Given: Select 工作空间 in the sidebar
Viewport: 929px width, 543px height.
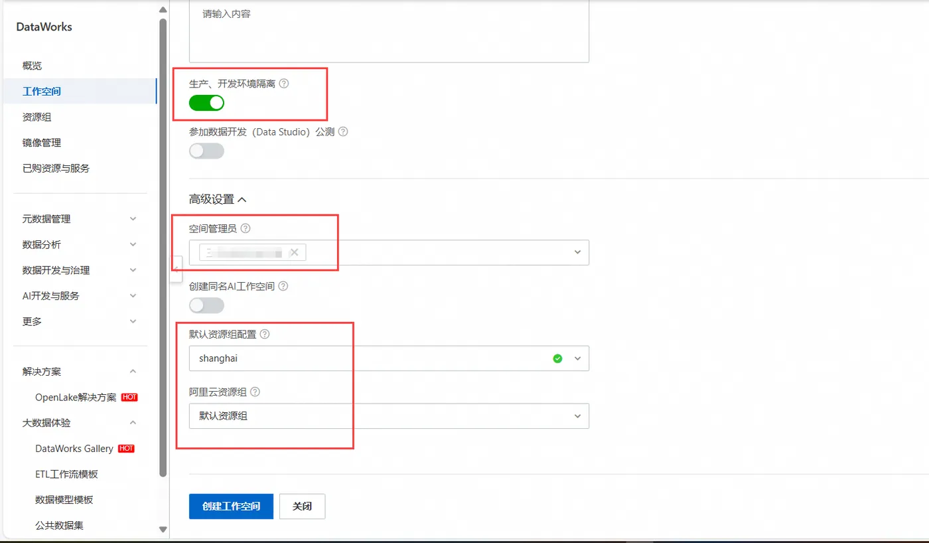Looking at the screenshot, I should pos(42,92).
